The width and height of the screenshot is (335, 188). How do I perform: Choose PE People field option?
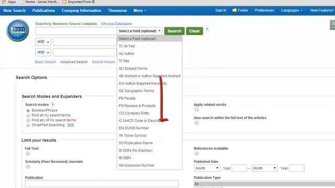[x=150, y=98]
